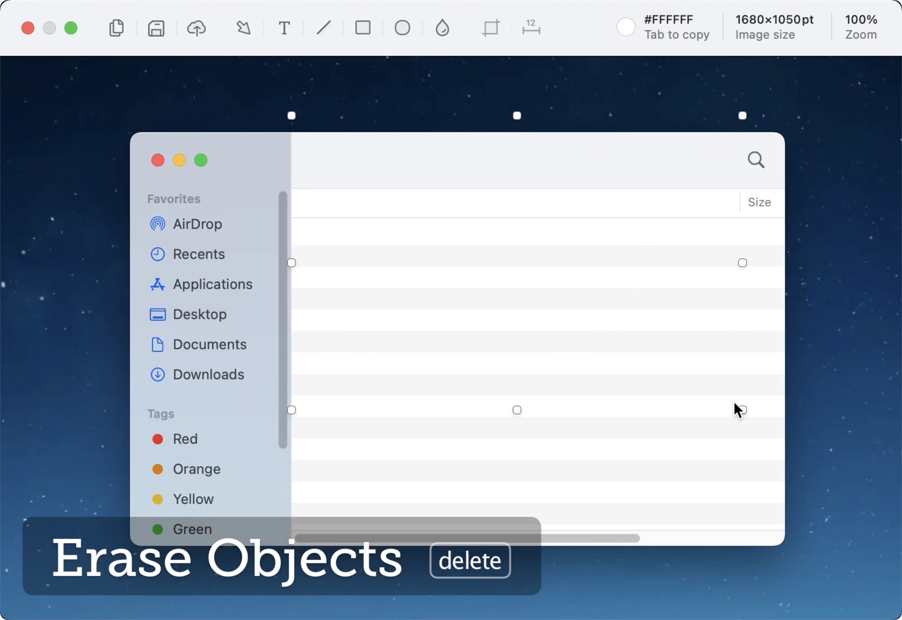Click the save floppy disk icon

[156, 28]
